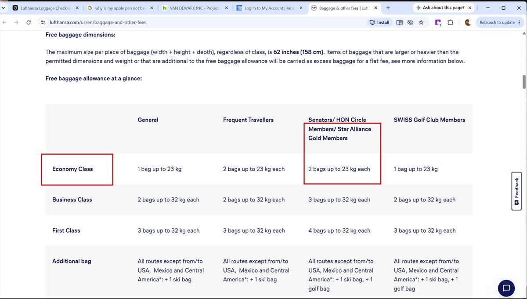The height and width of the screenshot is (299, 527).
Task: Click the bold '62 inches (158 cm)' text
Action: pos(299,52)
